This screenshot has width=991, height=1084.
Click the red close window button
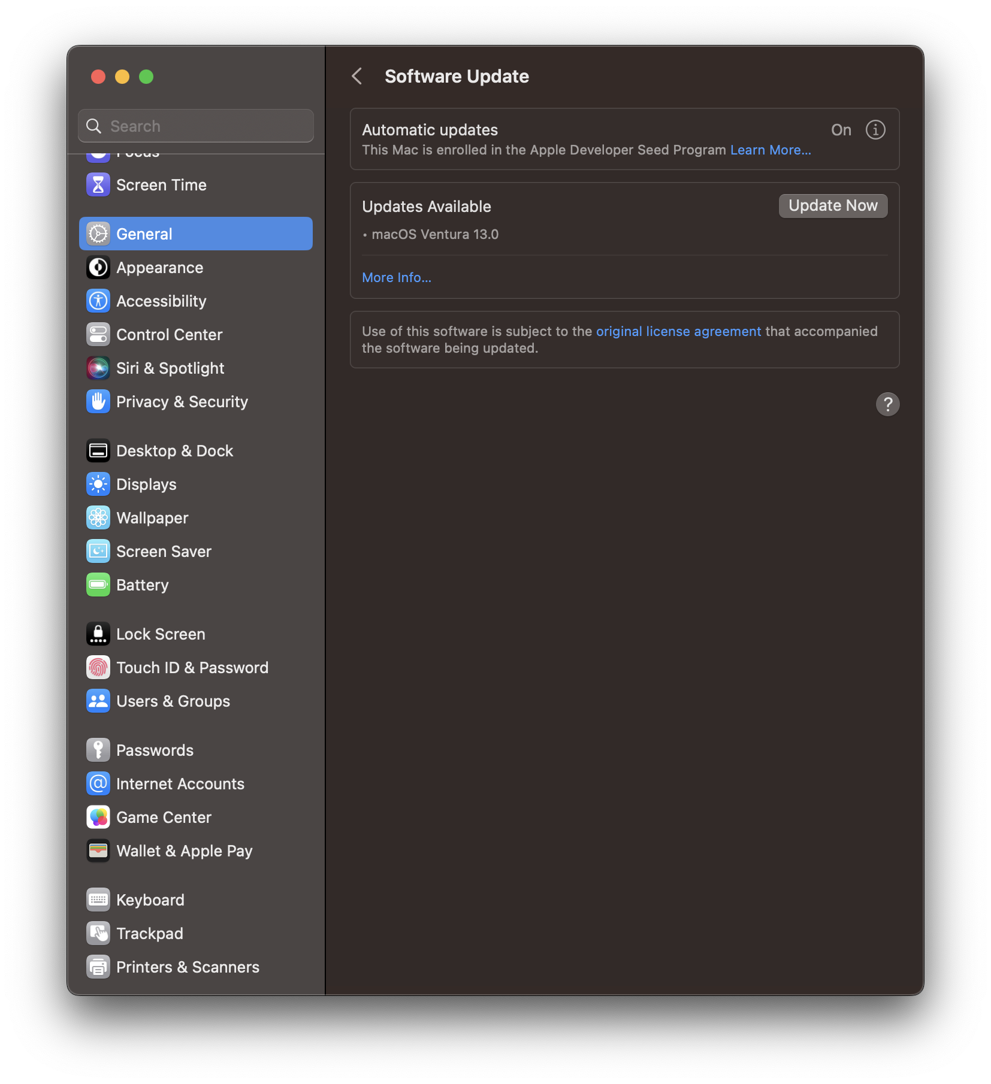tap(98, 77)
